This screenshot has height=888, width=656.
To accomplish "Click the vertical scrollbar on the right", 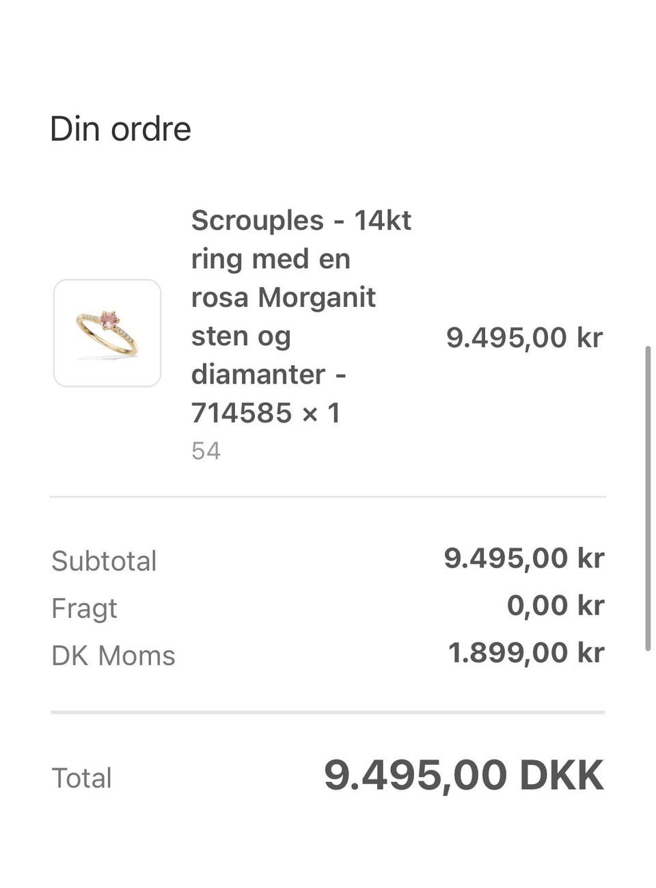I will point(648,499).
